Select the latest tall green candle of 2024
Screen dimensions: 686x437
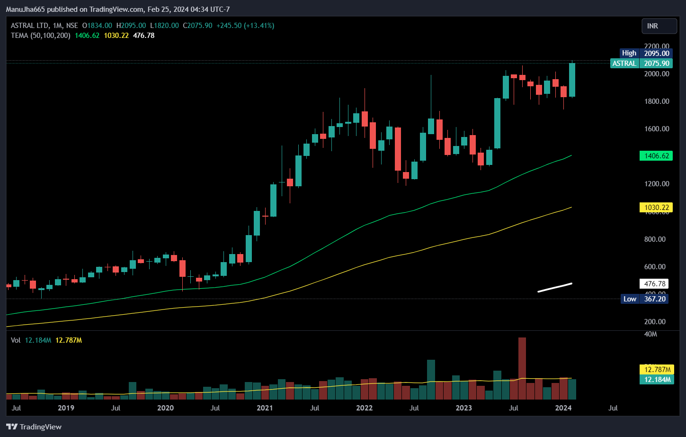tap(572, 80)
